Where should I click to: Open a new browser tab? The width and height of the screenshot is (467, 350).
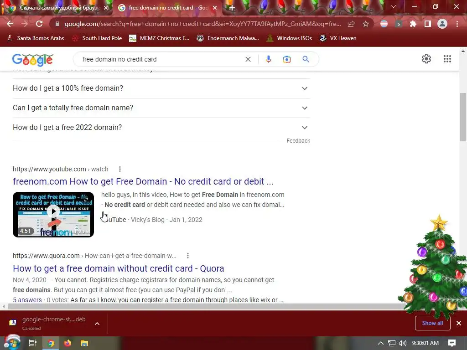[232, 8]
